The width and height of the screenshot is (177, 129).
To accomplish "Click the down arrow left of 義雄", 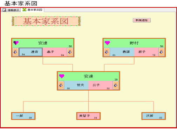I will pyautogui.click(x=107, y=52).
